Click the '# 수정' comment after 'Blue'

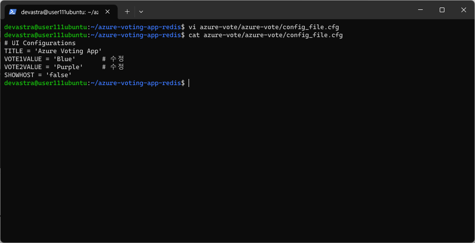pyautogui.click(x=113, y=59)
